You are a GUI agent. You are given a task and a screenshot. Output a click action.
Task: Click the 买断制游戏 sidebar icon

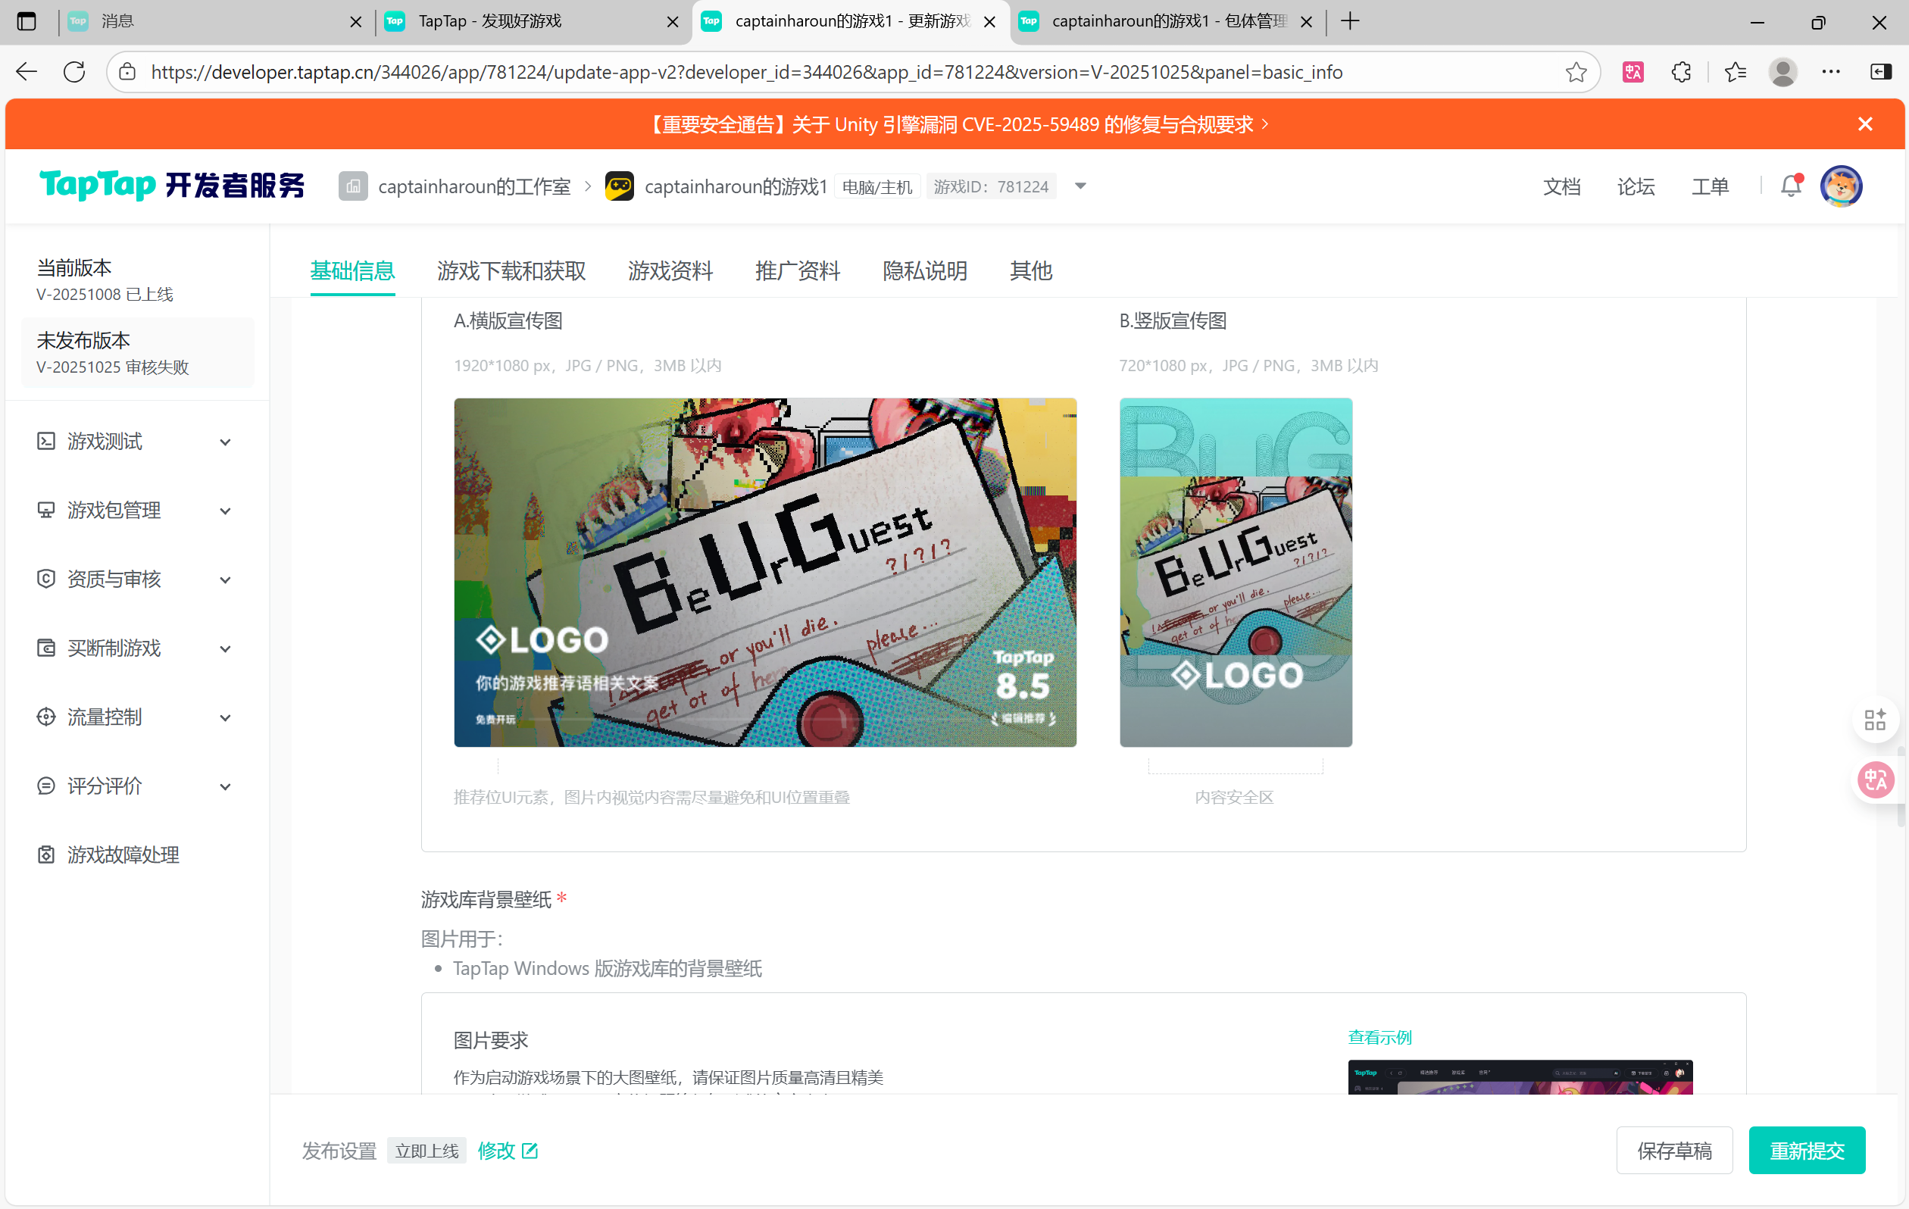pyautogui.click(x=45, y=648)
